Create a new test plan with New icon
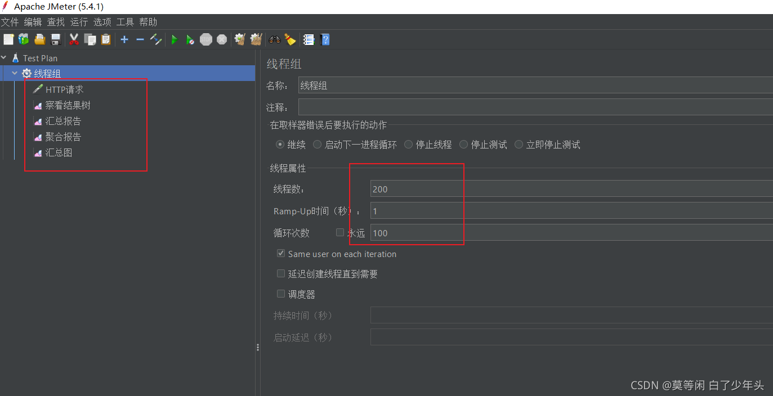 pos(8,39)
